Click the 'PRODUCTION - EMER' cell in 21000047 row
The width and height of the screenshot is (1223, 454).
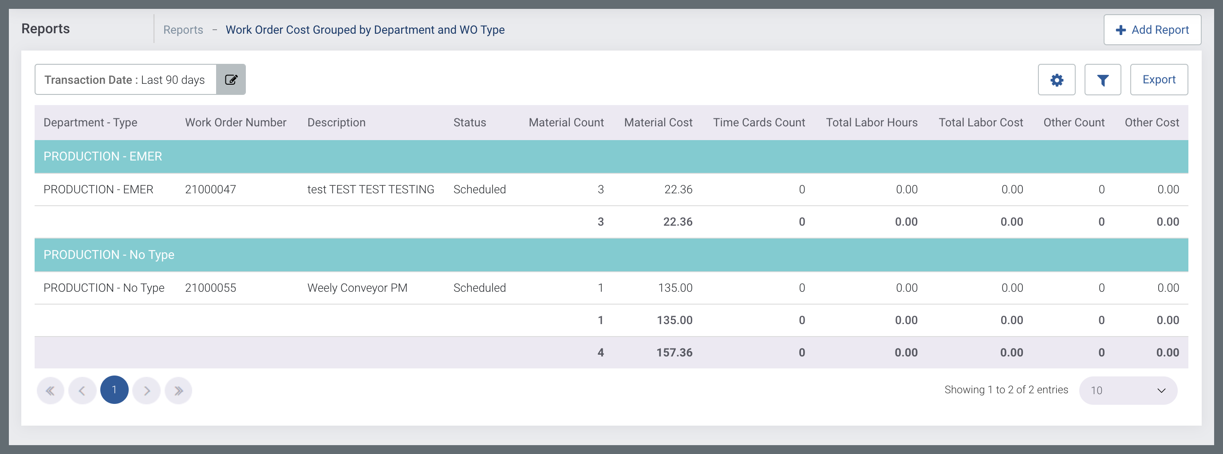click(x=98, y=189)
